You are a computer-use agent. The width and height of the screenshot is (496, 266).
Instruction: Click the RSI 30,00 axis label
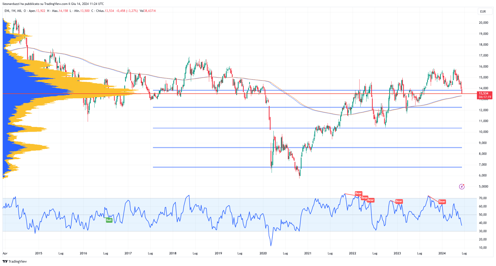(x=483, y=231)
